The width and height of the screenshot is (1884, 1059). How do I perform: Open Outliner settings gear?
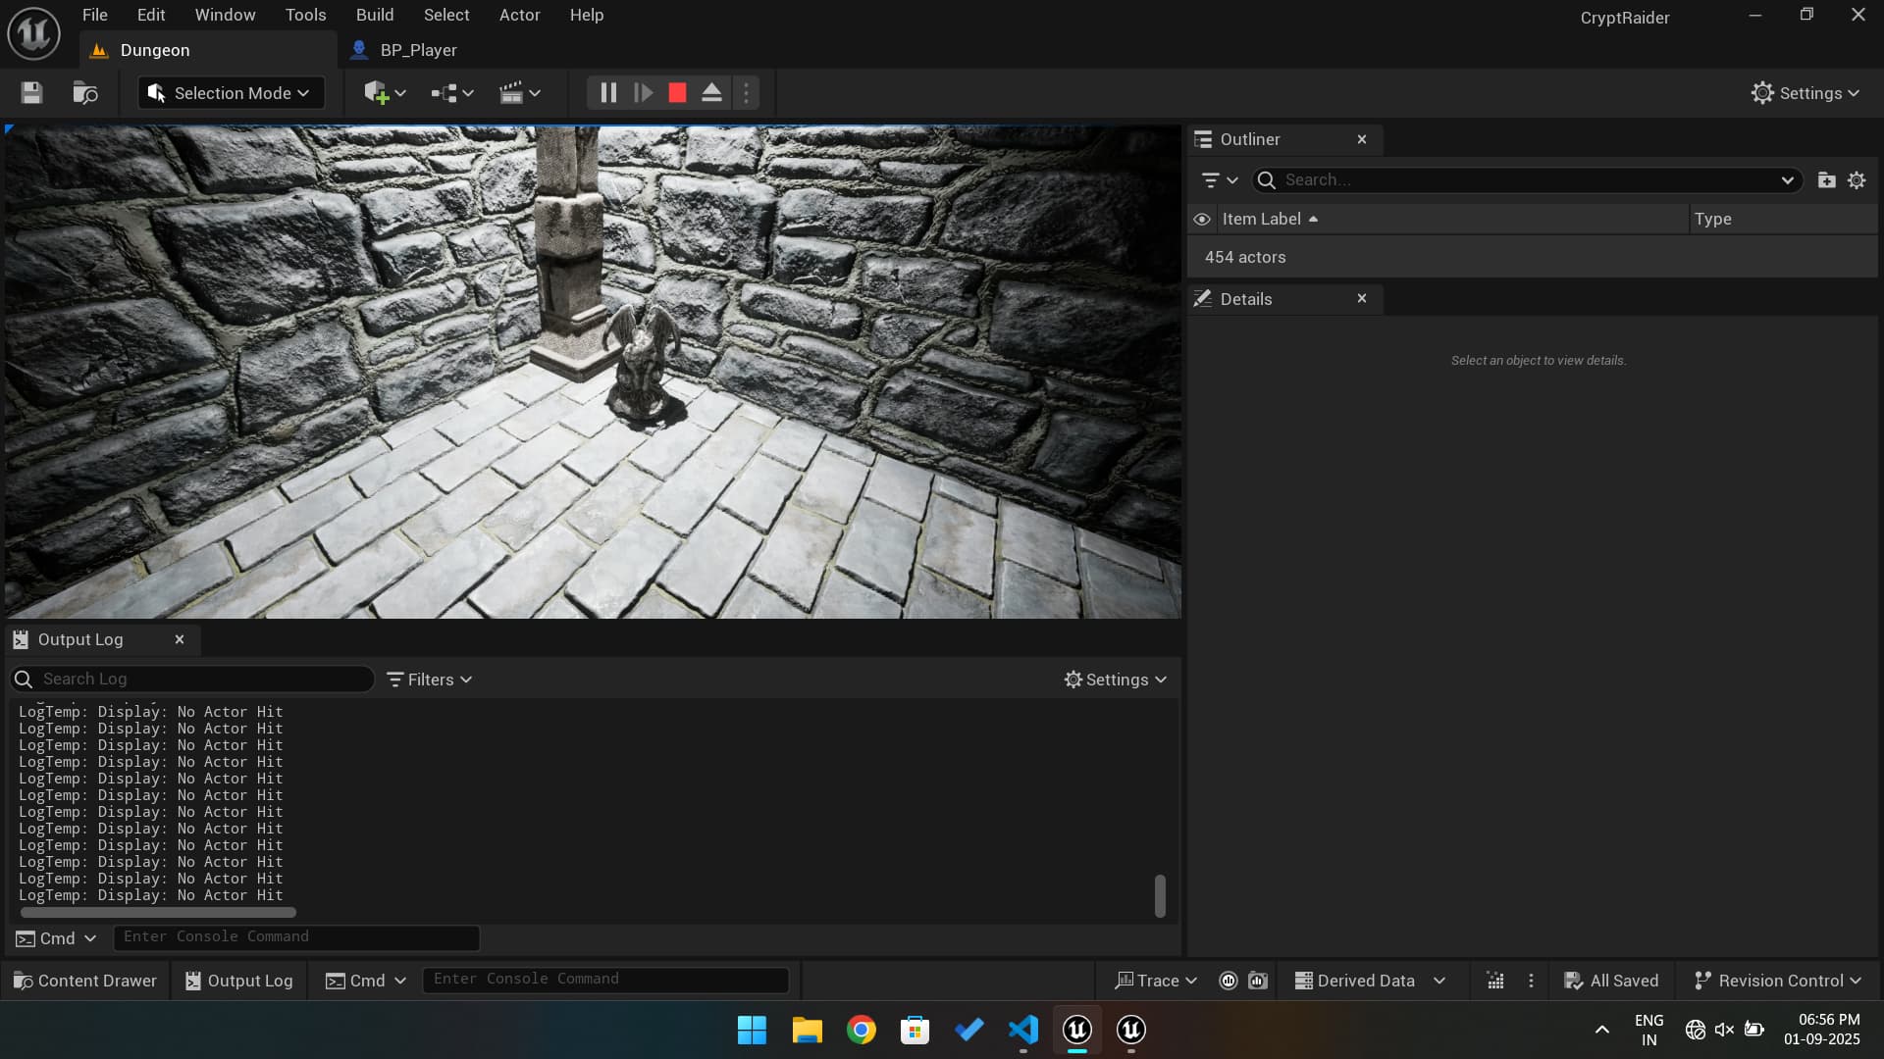[1857, 180]
